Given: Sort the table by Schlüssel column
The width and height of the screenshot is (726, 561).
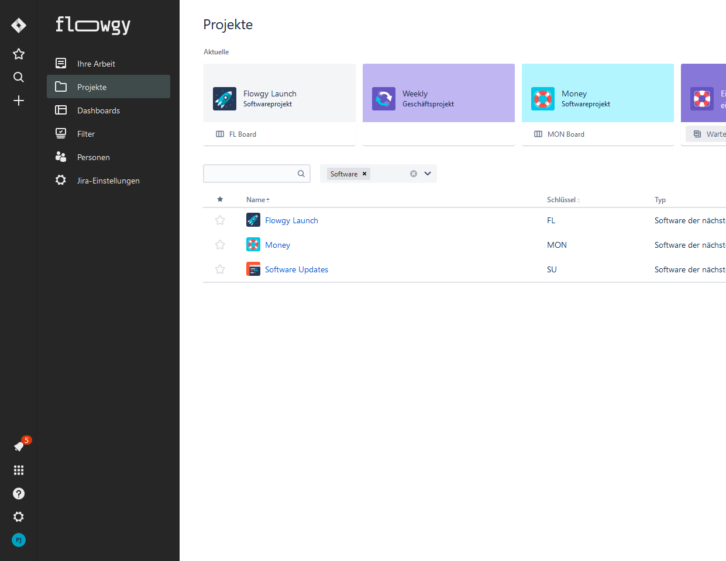Looking at the screenshot, I should pyautogui.click(x=563, y=200).
